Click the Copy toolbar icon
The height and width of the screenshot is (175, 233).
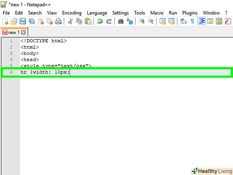(x=79, y=21)
